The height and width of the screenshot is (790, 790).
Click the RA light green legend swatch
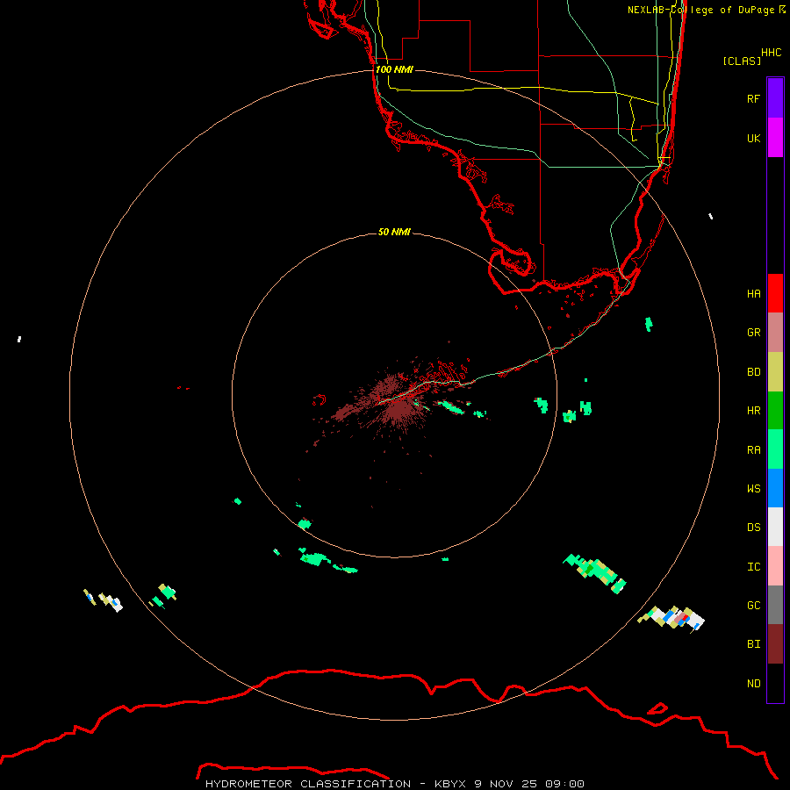click(x=775, y=449)
